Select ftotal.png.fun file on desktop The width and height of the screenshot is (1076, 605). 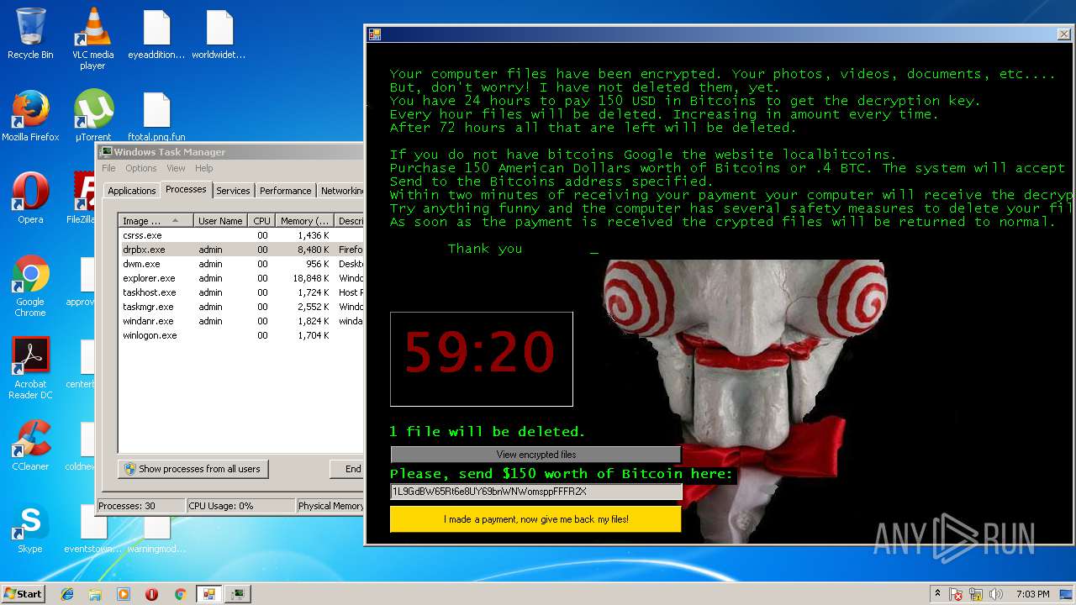156,116
